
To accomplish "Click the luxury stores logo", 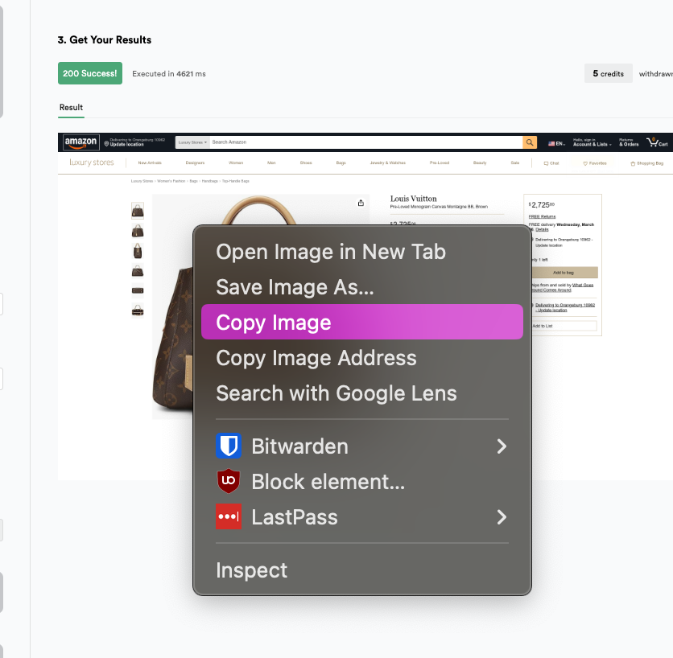I will tap(92, 162).
